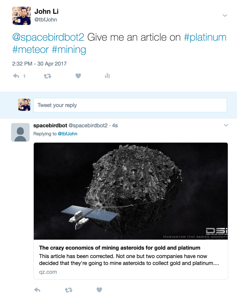Like spacebirdbot's reply with the heart icon

(x=99, y=289)
